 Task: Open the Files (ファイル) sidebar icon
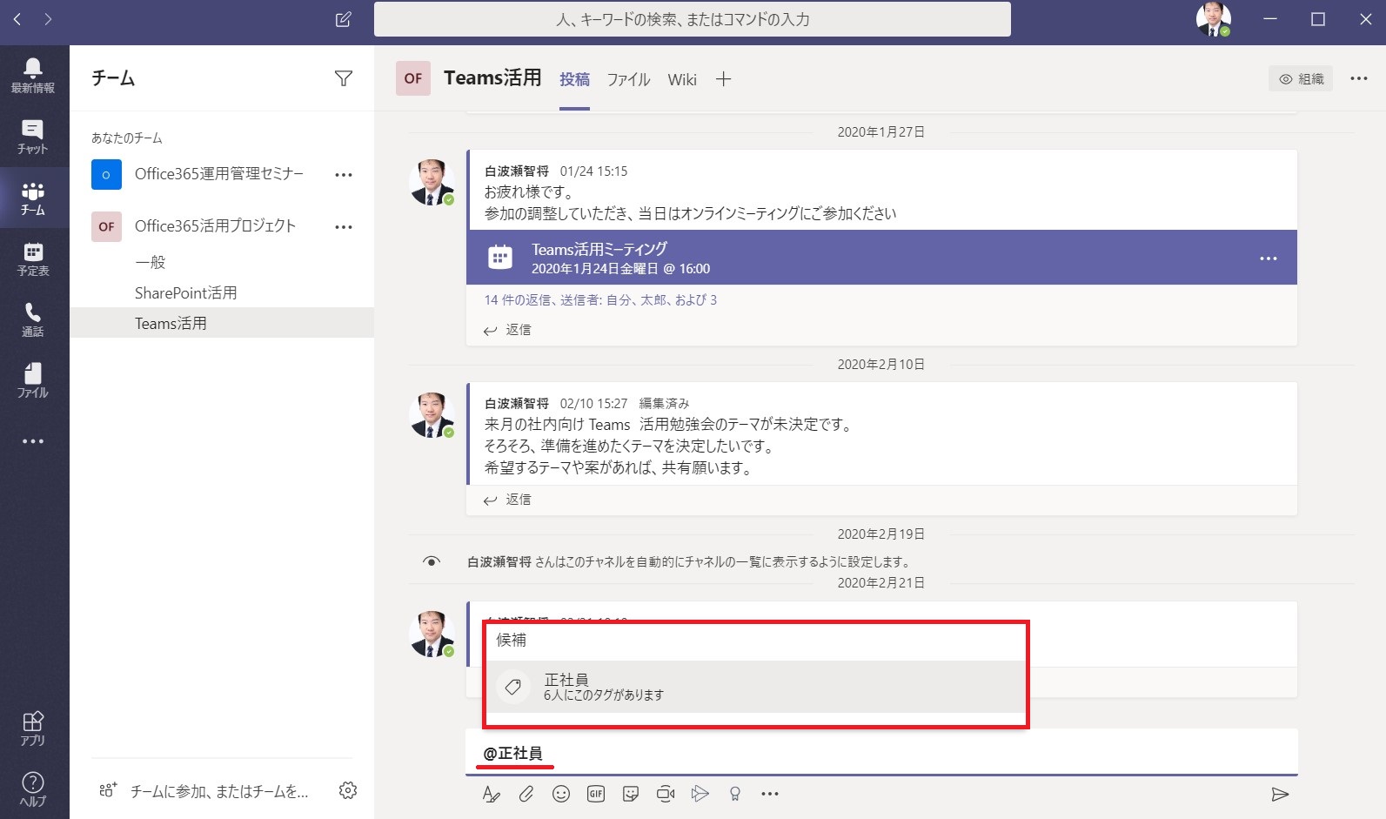tap(33, 380)
